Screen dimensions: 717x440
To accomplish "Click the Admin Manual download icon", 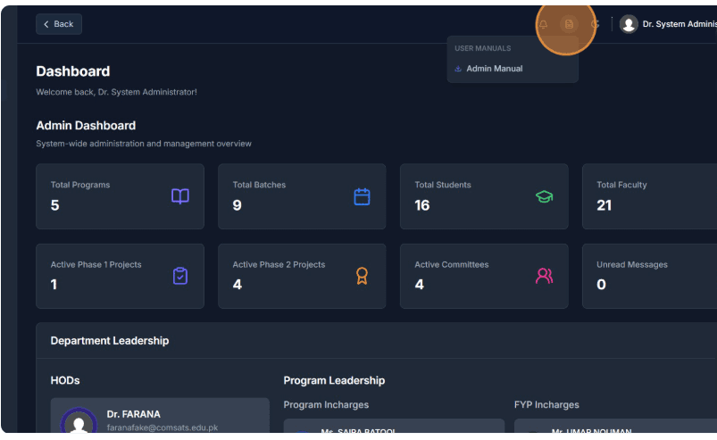I will point(458,69).
